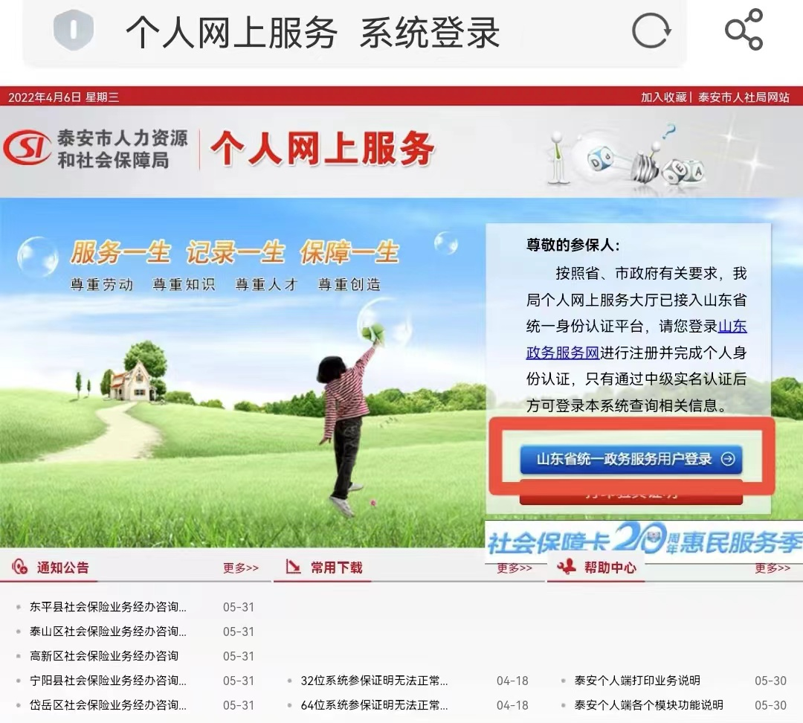Open notice 宁阳县社会保险业务经办咨询...
The image size is (803, 723).
108,681
